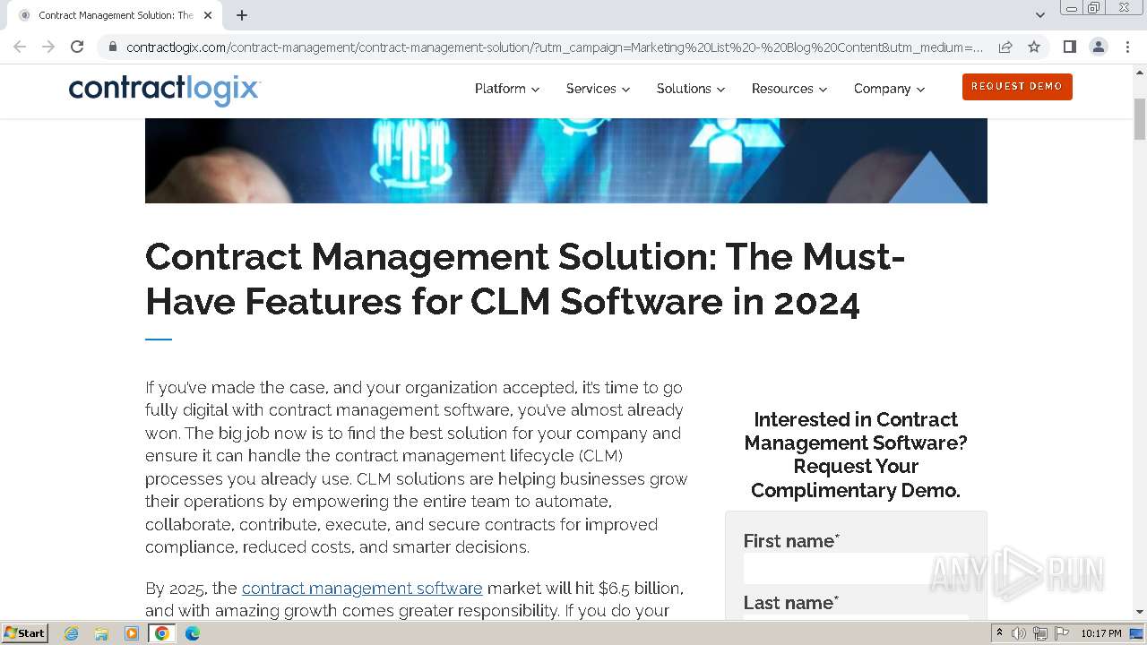
Task: Open the Action Center flag icon
Action: point(1062,633)
